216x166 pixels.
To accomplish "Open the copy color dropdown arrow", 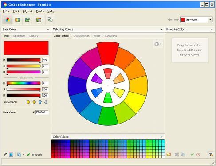I will click(24, 154).
